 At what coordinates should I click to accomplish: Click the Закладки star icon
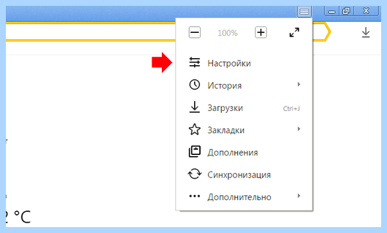195,129
